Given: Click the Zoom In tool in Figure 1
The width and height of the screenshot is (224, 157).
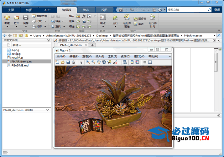Looking at the screenshot, I should click(88, 62).
